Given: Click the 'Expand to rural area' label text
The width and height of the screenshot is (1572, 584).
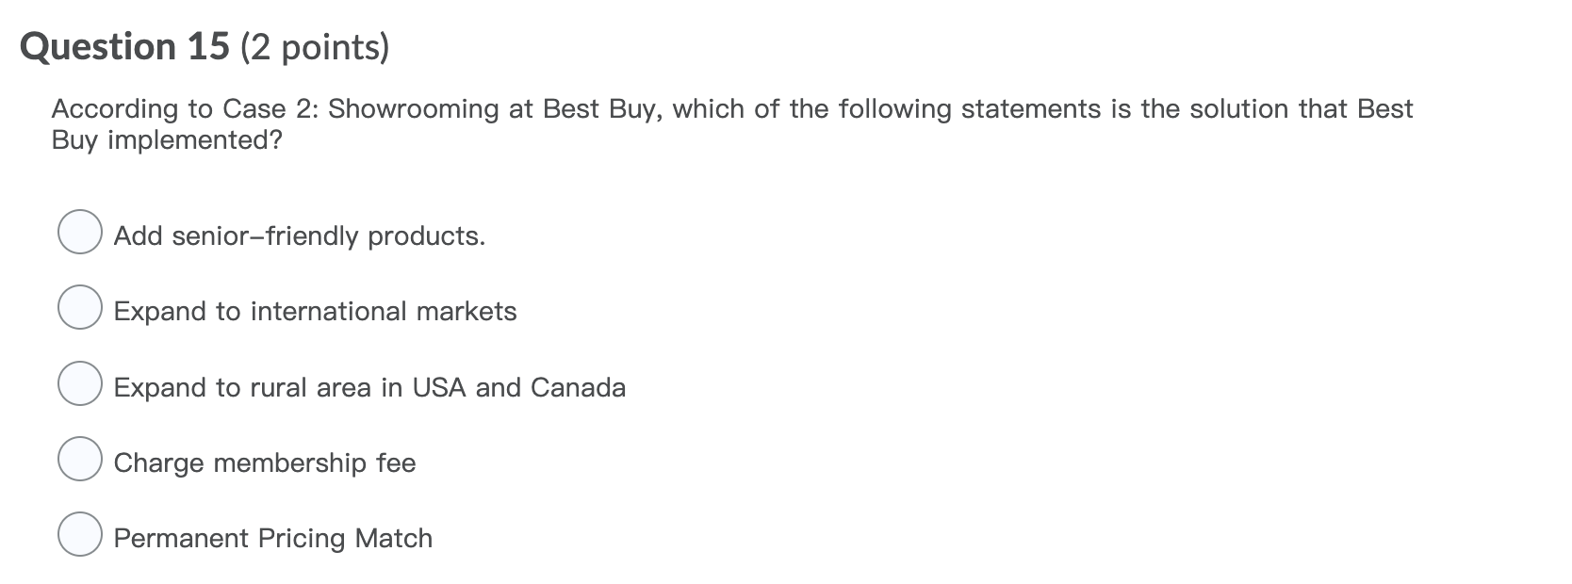Looking at the screenshot, I should click(x=369, y=387).
